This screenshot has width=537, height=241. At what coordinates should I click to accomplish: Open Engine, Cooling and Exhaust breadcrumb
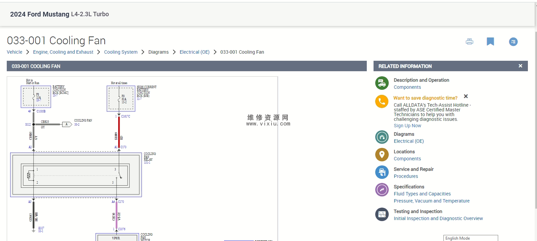[x=63, y=52]
